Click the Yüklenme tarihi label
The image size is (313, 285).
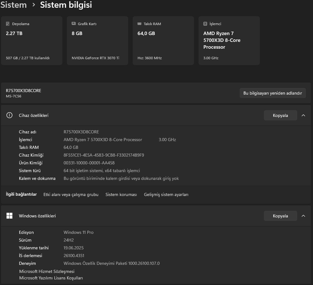point(34,248)
